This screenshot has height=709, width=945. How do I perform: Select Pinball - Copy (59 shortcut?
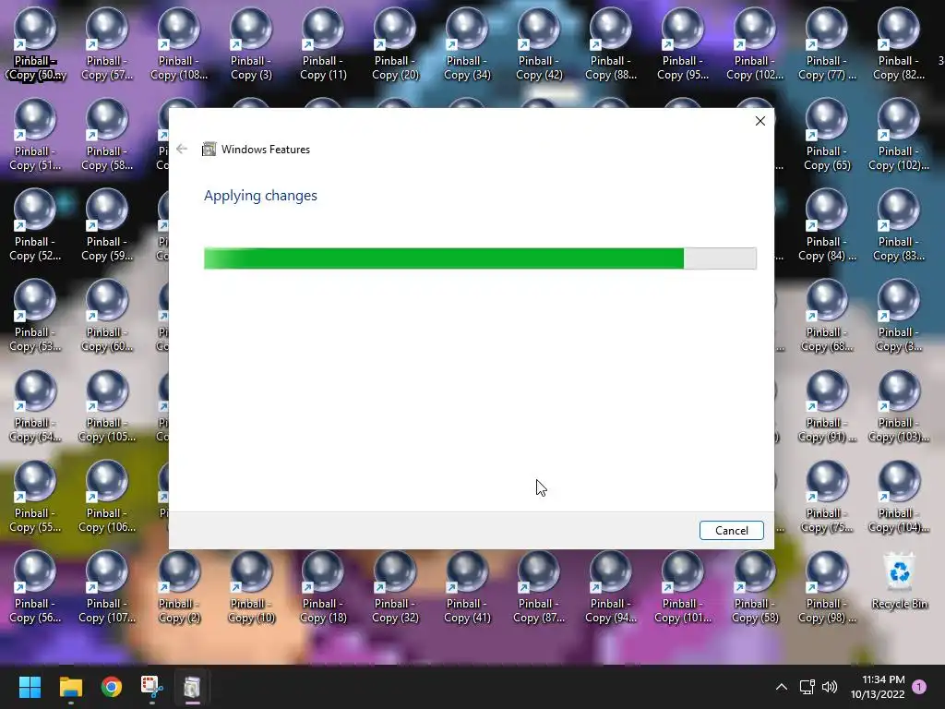pos(107,226)
